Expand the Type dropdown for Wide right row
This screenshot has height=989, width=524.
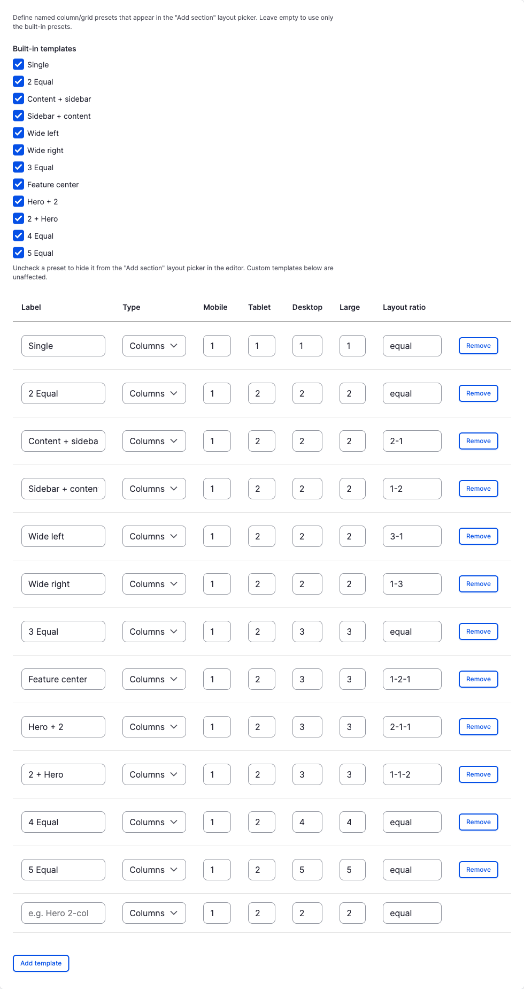click(x=154, y=584)
